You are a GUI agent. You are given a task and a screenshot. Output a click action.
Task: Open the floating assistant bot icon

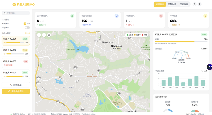[209, 67]
